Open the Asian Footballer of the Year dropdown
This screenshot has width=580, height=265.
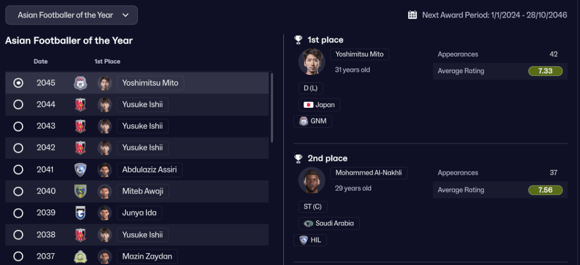[72, 15]
